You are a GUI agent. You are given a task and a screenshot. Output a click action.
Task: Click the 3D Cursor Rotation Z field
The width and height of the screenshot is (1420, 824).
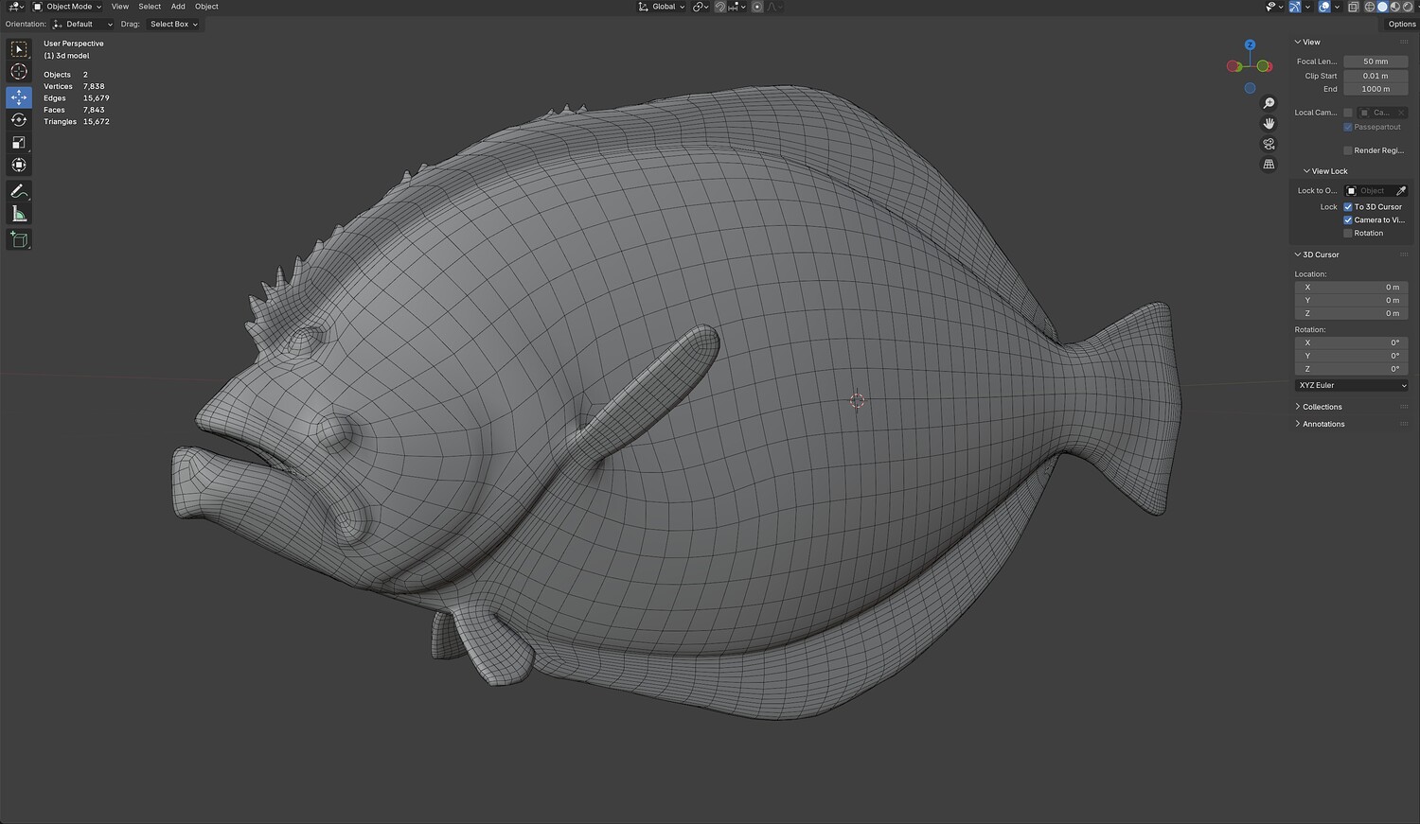(1351, 370)
